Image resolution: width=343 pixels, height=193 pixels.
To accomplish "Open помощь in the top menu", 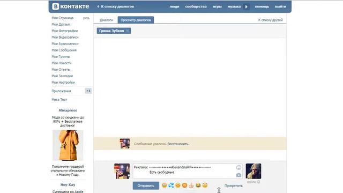I will (x=262, y=6).
